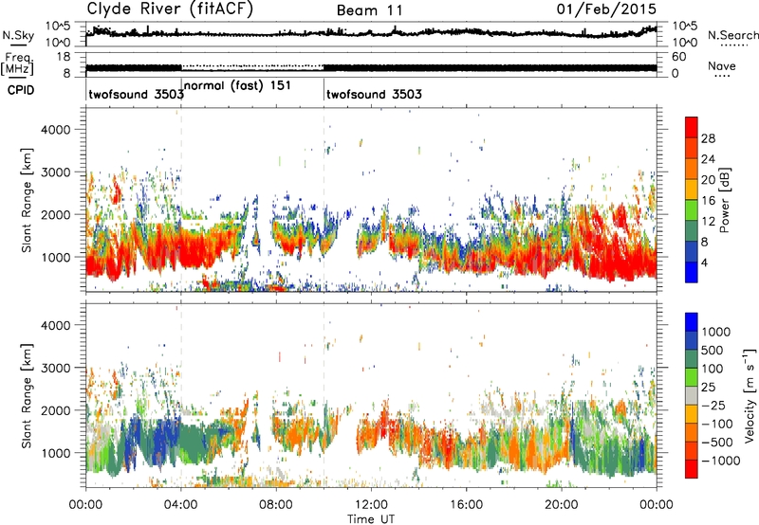Viewport: 759px width, 525px height.
Task: Click the 'Freq. [MHz]' axis label
Action: pos(18,64)
